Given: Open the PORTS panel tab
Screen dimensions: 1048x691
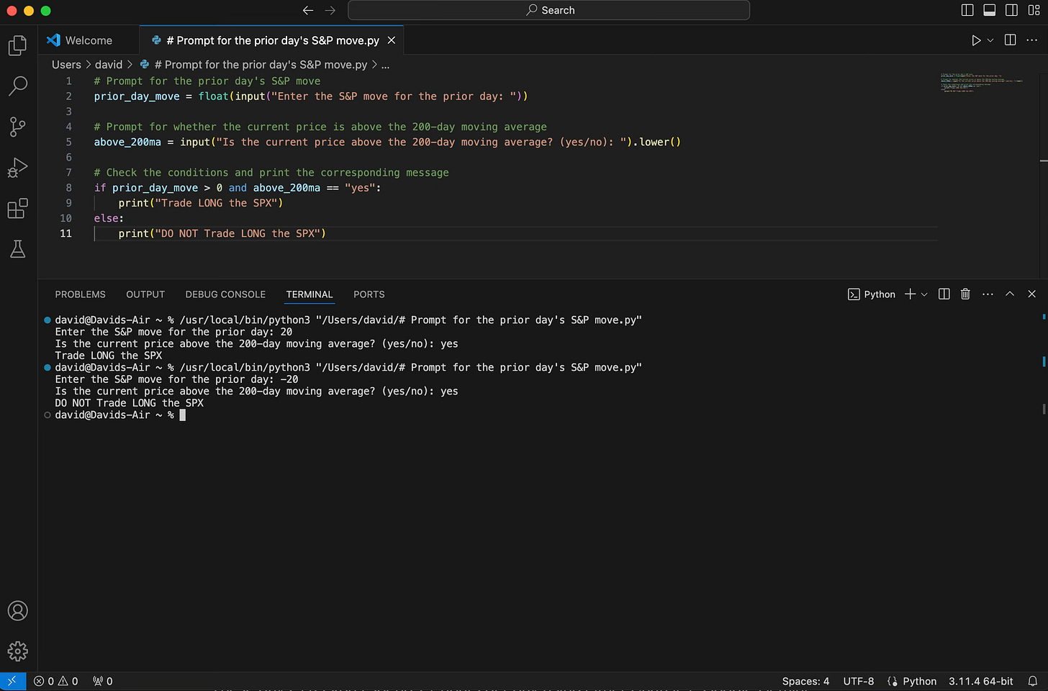Looking at the screenshot, I should coord(369,294).
